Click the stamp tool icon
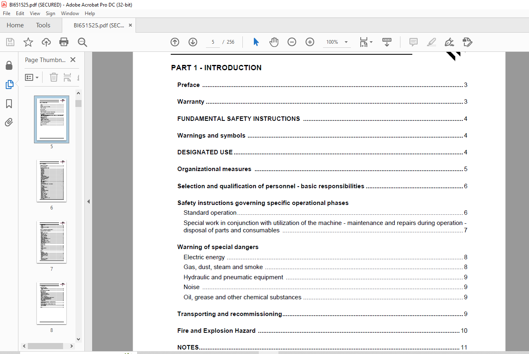This screenshot has height=354, width=529. pos(468,42)
